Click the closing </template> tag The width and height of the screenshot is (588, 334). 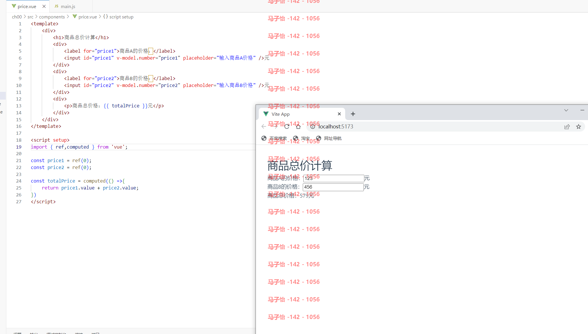pos(46,126)
